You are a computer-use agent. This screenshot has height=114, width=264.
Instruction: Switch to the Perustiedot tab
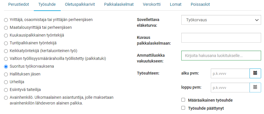click(19, 5)
